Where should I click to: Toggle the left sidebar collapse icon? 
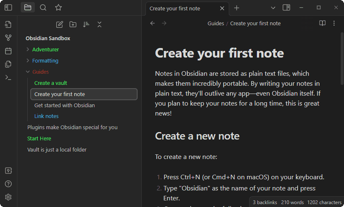(x=8, y=8)
